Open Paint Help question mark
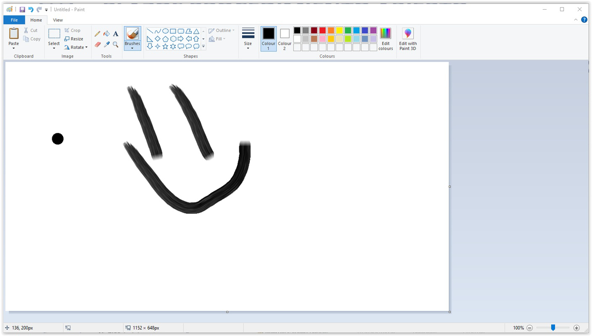The image size is (592, 336). pyautogui.click(x=584, y=20)
